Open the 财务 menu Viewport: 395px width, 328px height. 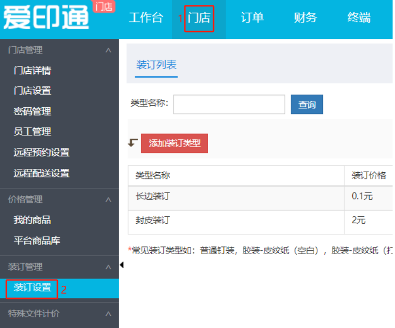tap(305, 18)
